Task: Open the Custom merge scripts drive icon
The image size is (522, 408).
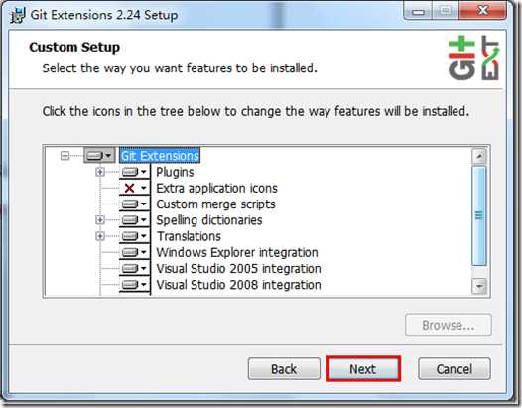Action: tap(135, 204)
